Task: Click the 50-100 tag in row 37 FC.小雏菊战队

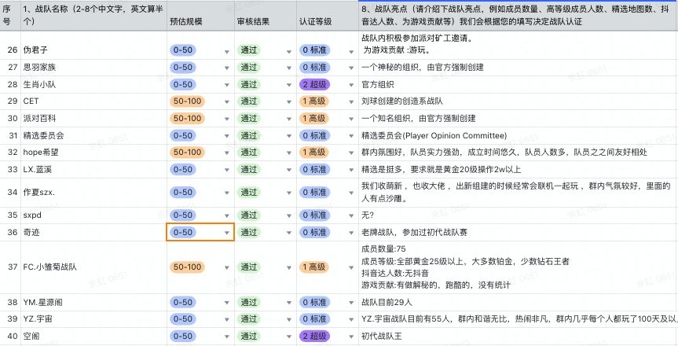Action: [x=187, y=267]
